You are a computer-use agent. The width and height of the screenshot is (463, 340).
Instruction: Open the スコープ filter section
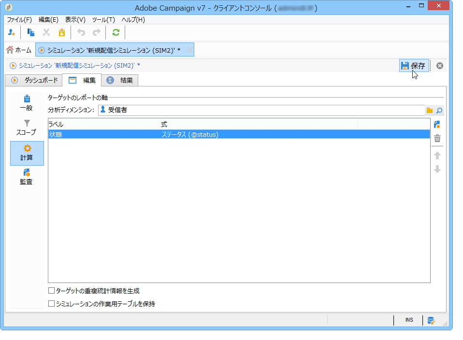pyautogui.click(x=27, y=128)
